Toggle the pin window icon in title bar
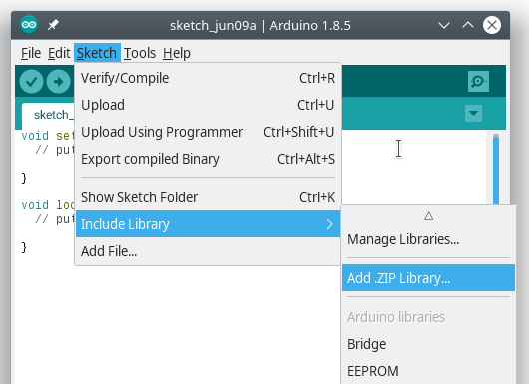529x384 pixels. point(53,25)
